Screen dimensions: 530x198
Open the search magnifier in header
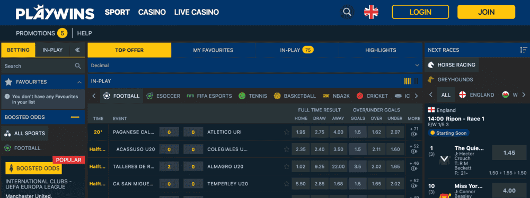point(347,12)
